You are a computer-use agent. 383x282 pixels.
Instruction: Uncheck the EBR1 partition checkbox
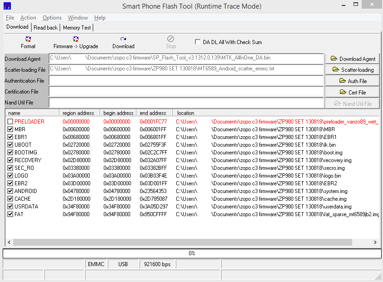coord(10,137)
